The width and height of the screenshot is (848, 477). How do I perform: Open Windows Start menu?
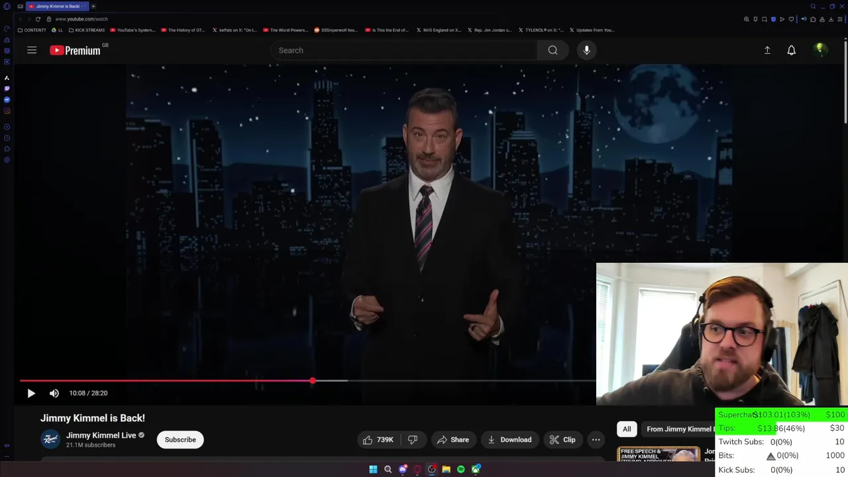click(373, 469)
